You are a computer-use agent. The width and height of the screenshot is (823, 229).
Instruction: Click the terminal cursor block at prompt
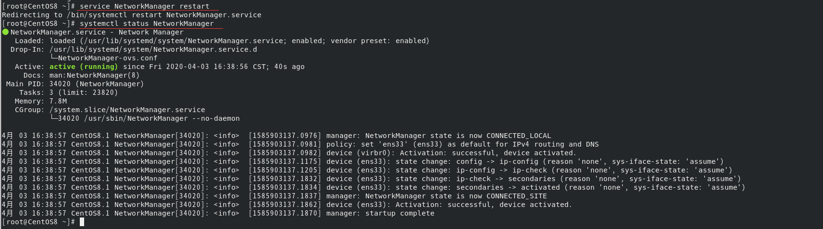(82, 222)
